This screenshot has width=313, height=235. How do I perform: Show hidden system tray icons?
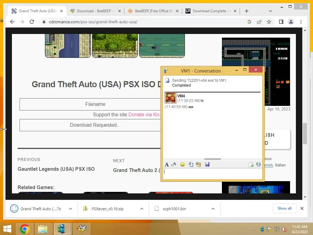tap(255, 229)
